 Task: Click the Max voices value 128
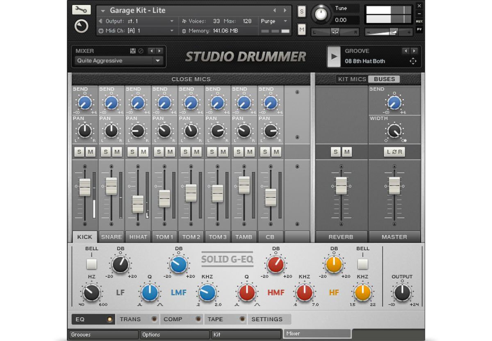[x=247, y=21]
